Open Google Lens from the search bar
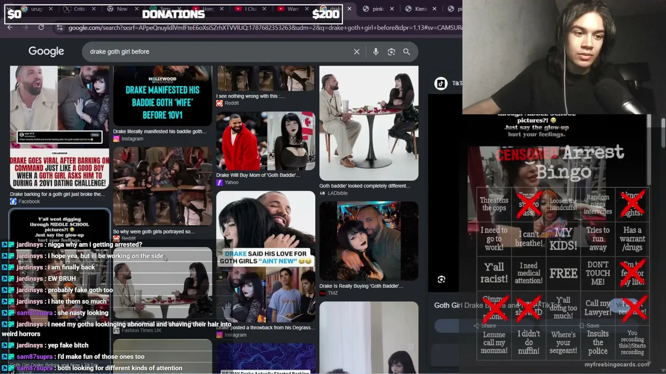The width and height of the screenshot is (666, 374). (x=391, y=51)
